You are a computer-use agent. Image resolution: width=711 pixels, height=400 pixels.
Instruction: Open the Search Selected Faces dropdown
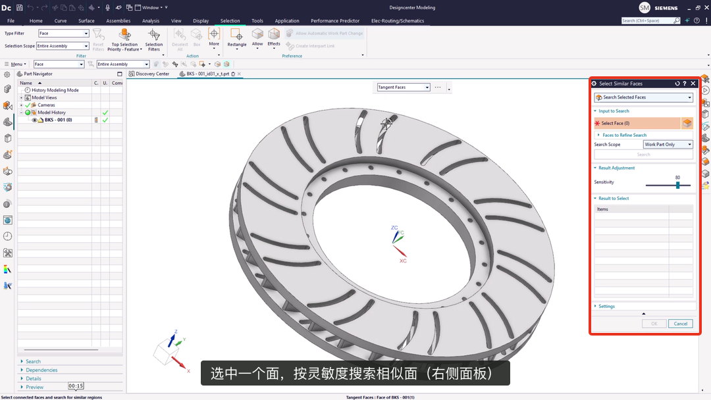tap(643, 97)
